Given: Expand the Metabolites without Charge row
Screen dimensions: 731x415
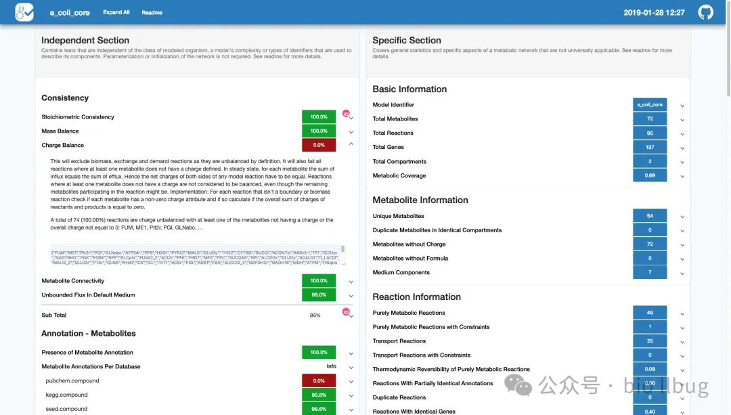Looking at the screenshot, I should [x=682, y=245].
